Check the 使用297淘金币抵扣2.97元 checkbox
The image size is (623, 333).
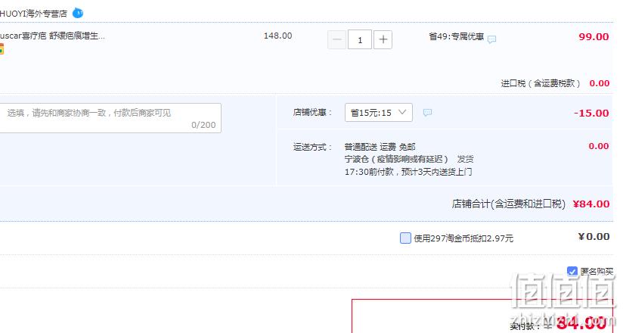tap(405, 238)
